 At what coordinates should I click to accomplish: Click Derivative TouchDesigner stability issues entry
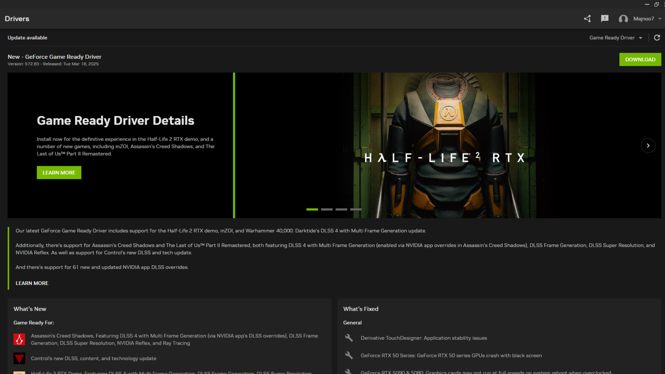[424, 338]
